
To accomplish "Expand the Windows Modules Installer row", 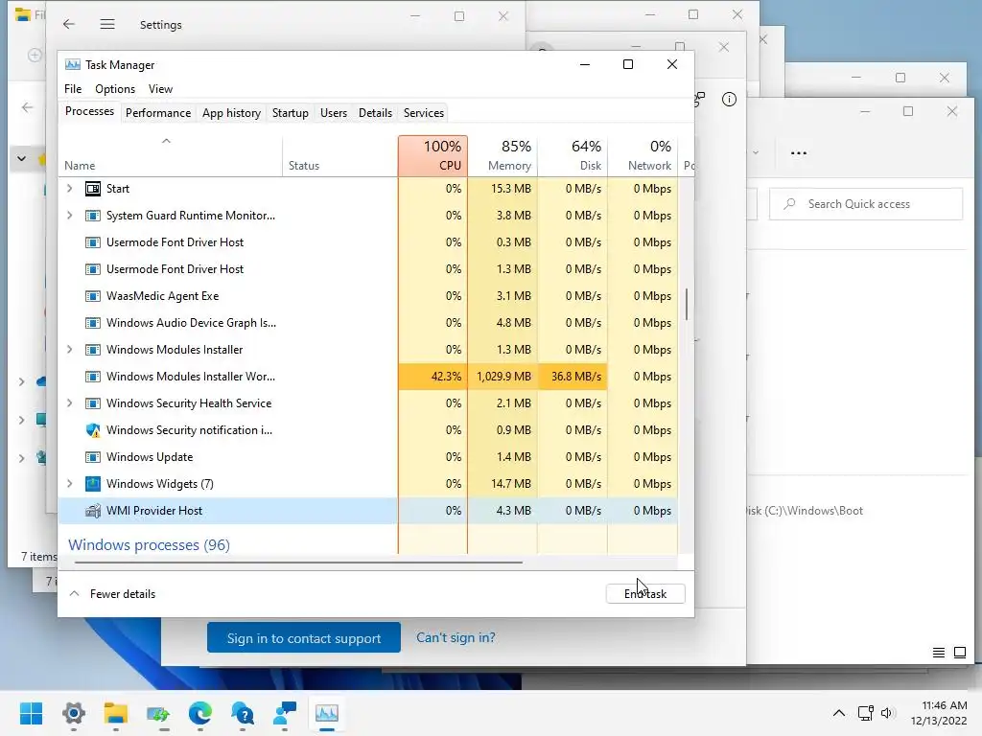I will [x=69, y=349].
